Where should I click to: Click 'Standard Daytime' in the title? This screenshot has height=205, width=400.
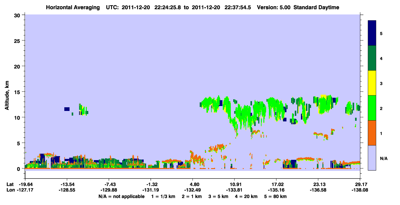pos(316,7)
